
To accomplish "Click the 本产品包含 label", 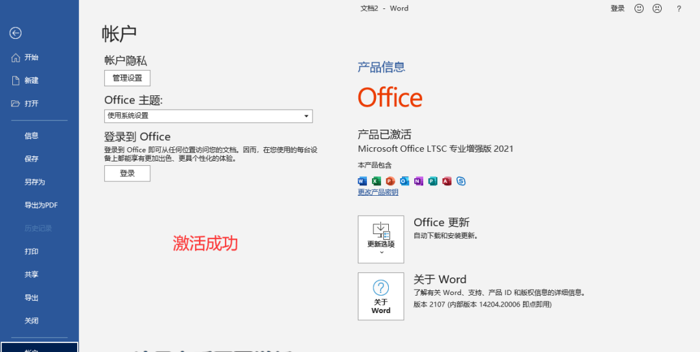I will [x=375, y=165].
